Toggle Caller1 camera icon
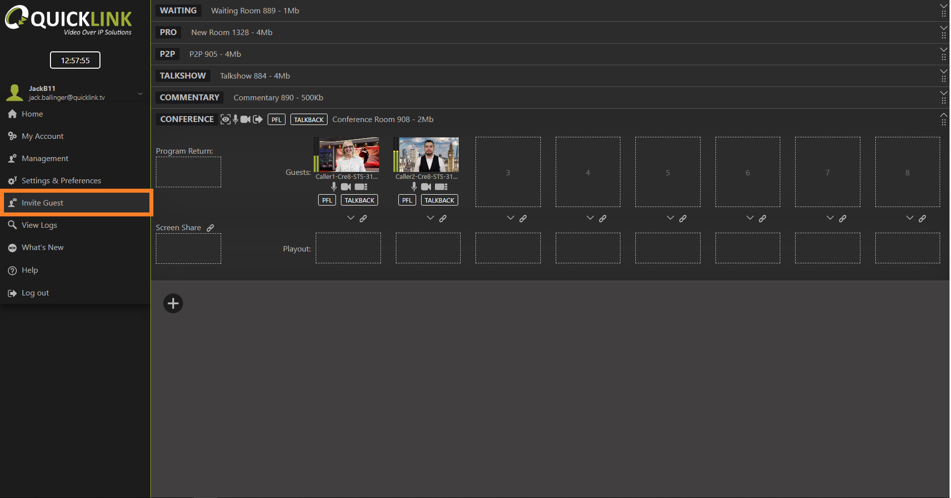 pyautogui.click(x=346, y=187)
